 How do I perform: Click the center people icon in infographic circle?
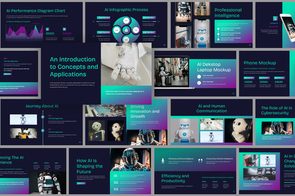coord(126,30)
